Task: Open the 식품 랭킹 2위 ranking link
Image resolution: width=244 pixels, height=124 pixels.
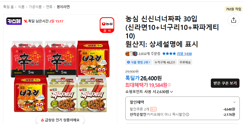Action: pos(139,62)
